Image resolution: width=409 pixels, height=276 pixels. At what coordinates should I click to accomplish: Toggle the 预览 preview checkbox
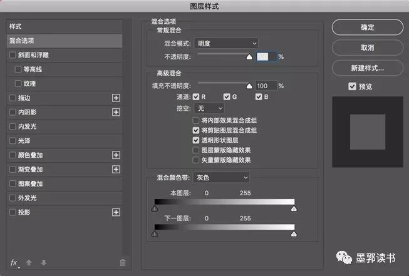352,86
